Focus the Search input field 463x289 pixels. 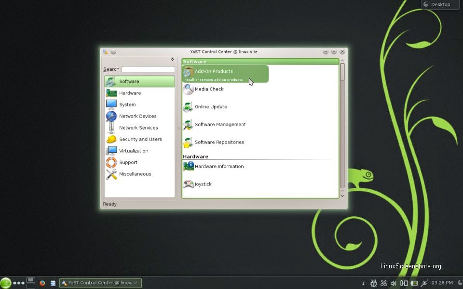click(148, 69)
